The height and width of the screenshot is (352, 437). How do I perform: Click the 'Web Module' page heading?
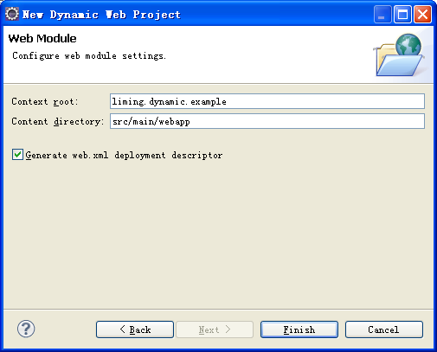pyautogui.click(x=42, y=38)
